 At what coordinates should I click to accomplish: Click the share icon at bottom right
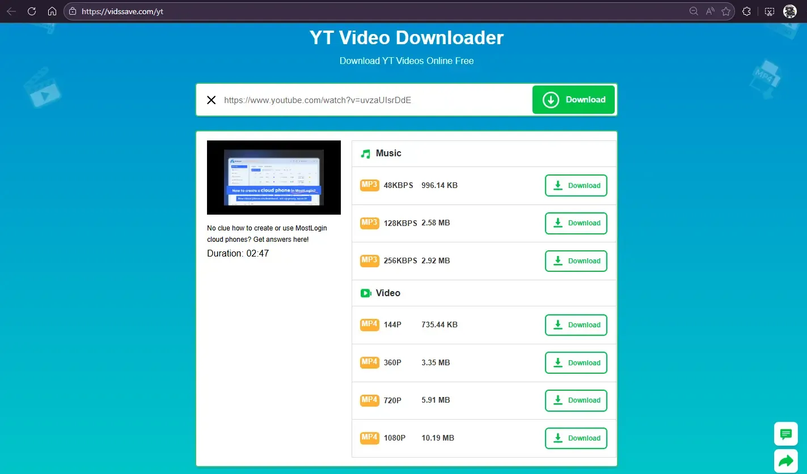pyautogui.click(x=785, y=460)
